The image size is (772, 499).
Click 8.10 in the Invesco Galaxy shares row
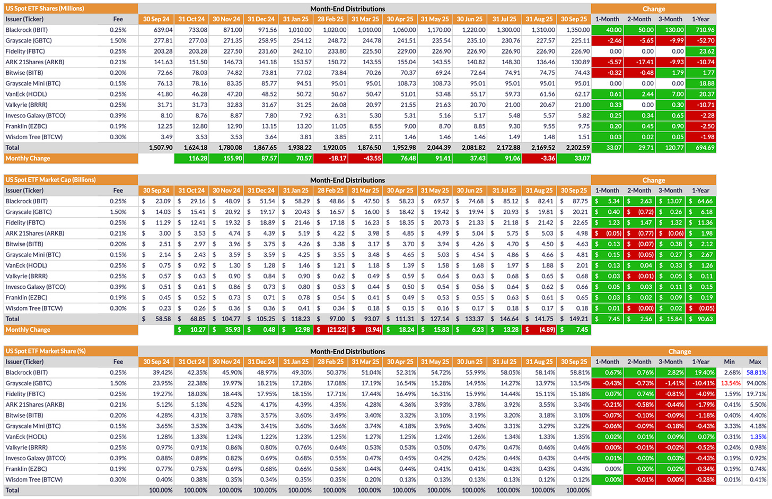tap(166, 115)
